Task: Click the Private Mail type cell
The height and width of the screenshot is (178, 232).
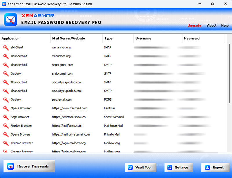Action: click(x=112, y=134)
